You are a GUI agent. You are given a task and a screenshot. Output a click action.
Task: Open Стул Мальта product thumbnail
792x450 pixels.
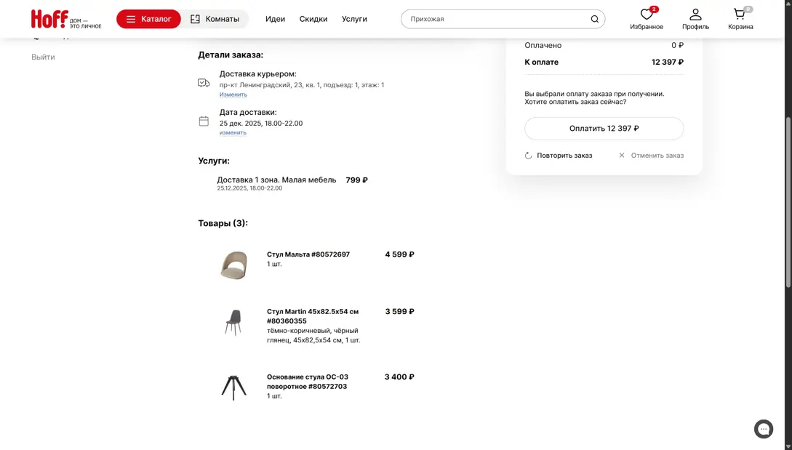click(x=233, y=265)
